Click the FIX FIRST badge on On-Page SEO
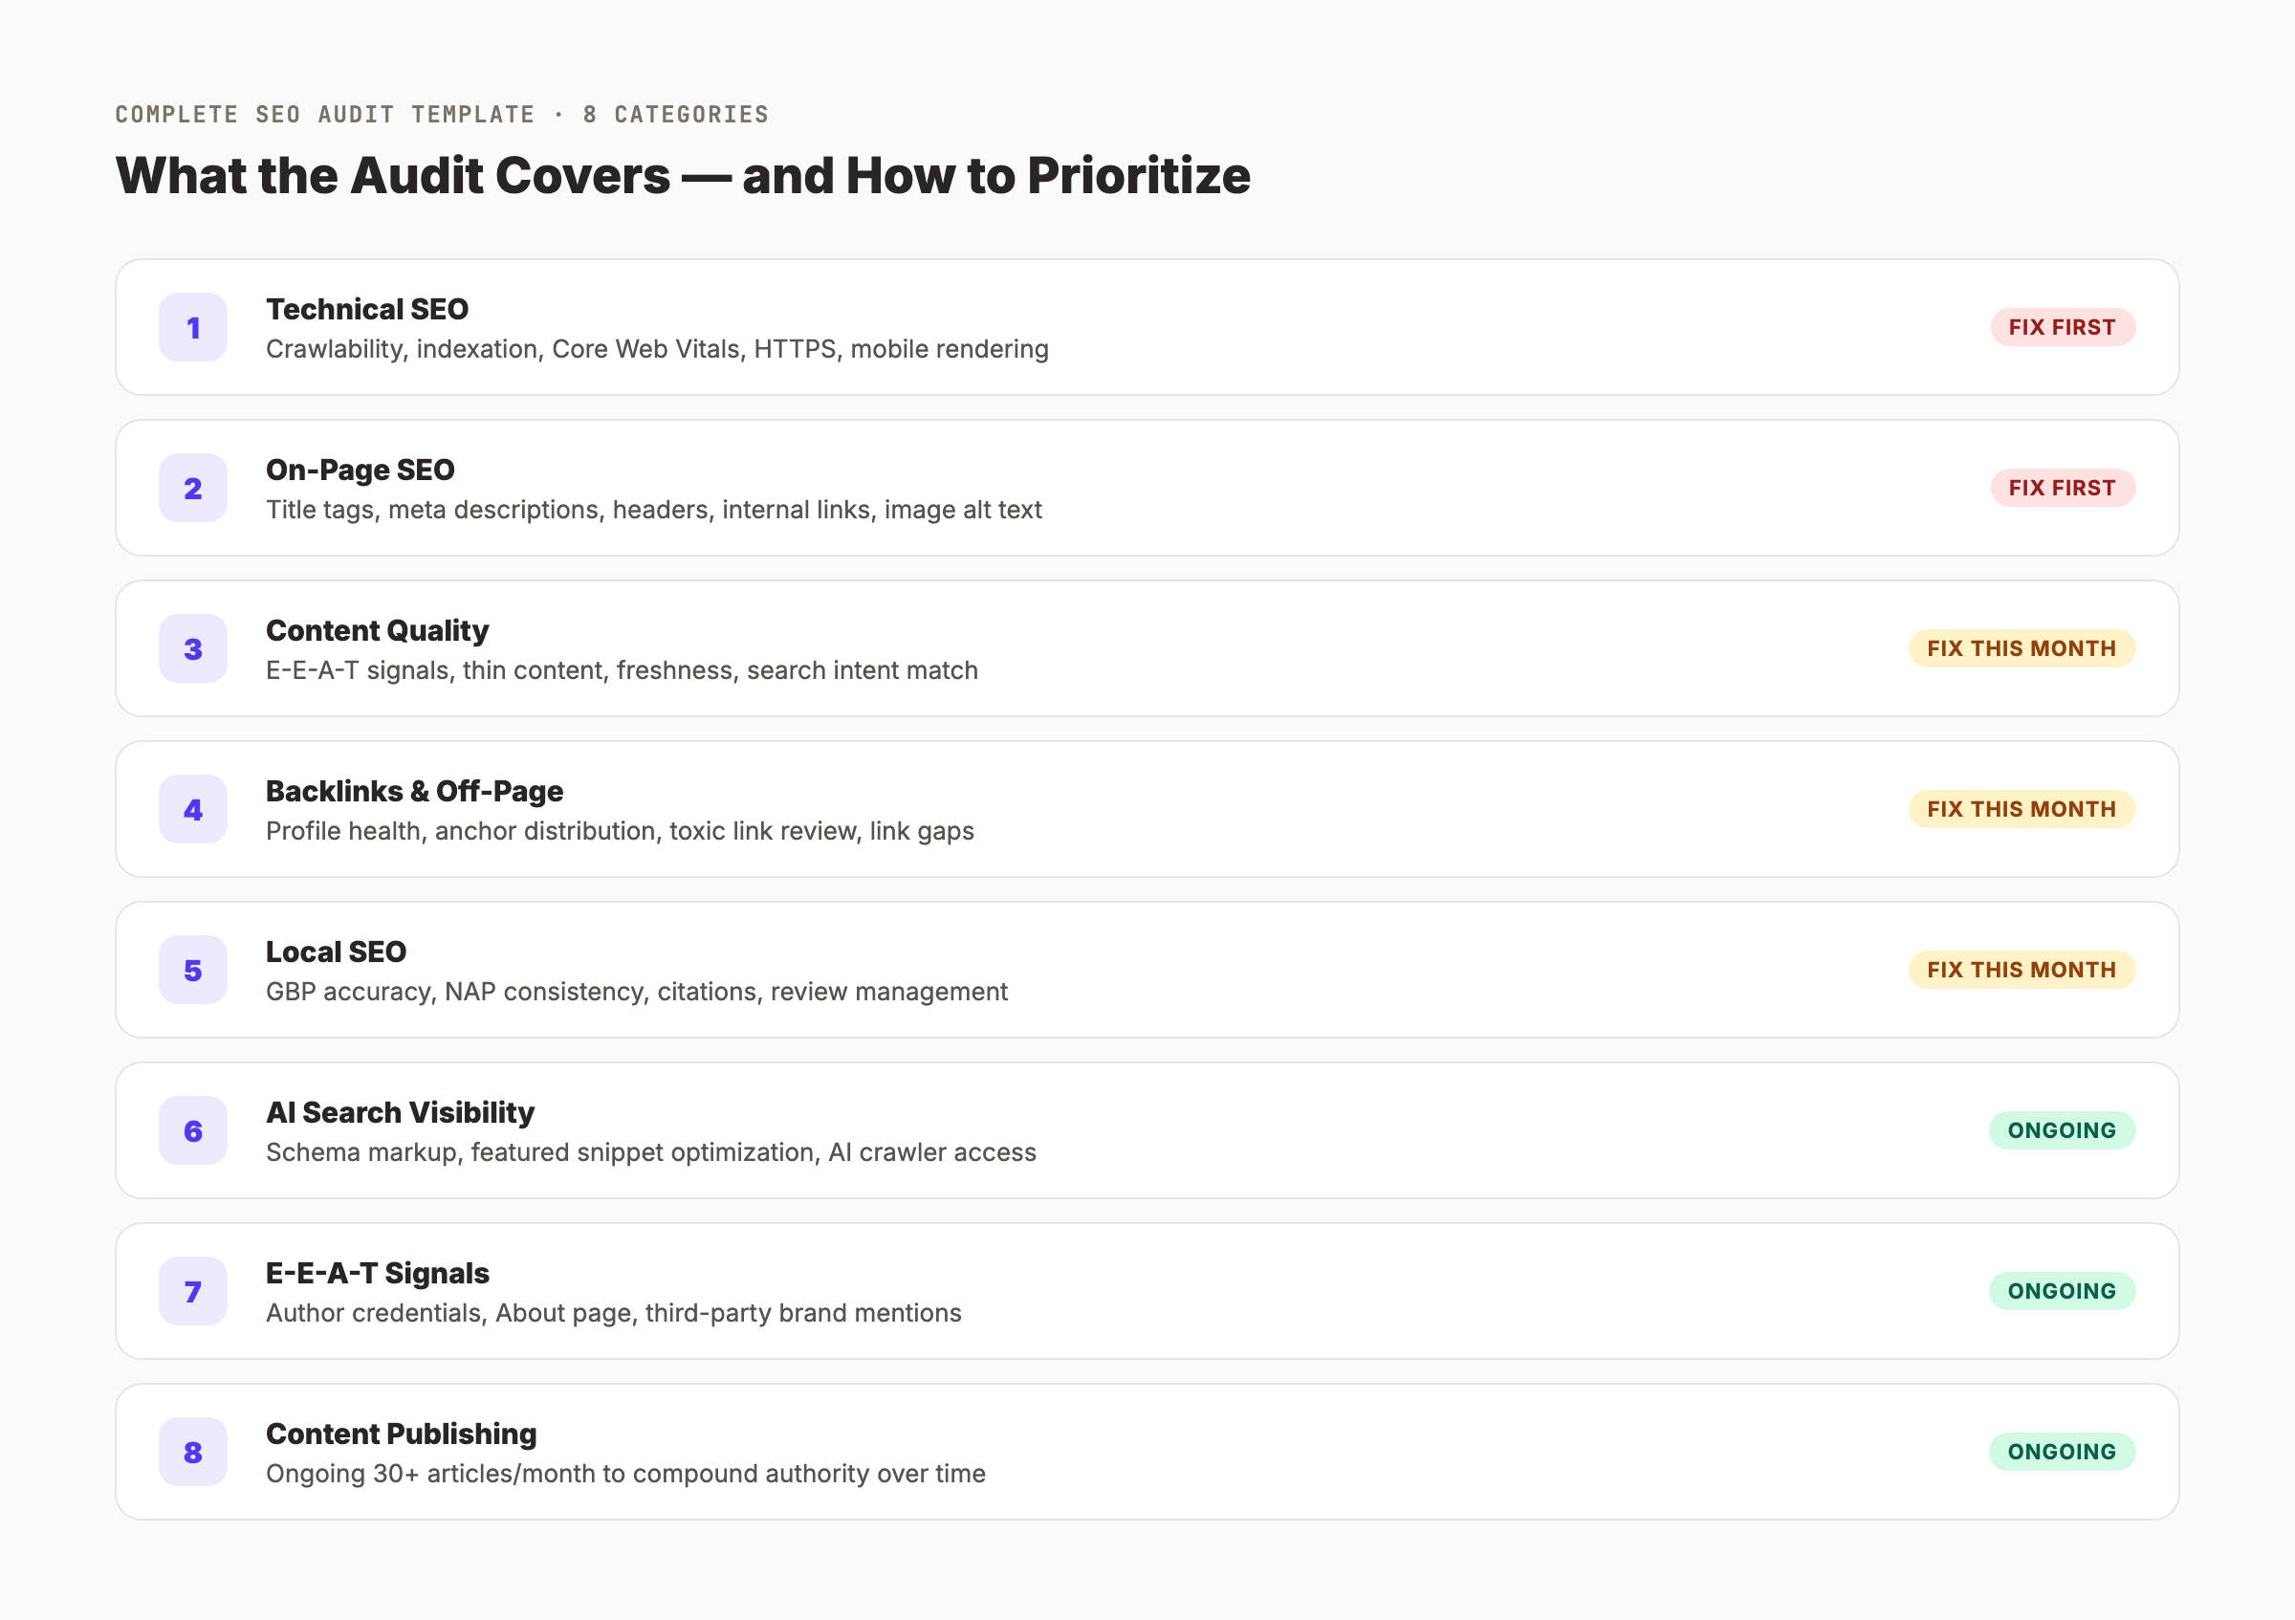Image resolution: width=2295 pixels, height=1620 pixels. 2063,488
